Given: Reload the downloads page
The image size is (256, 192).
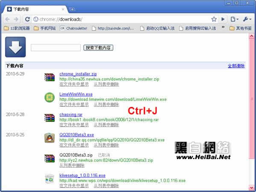Looking at the screenshot, I should [x=27, y=19].
